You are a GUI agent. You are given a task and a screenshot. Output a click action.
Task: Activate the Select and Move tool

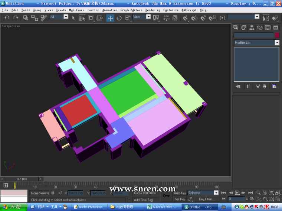[110, 18]
